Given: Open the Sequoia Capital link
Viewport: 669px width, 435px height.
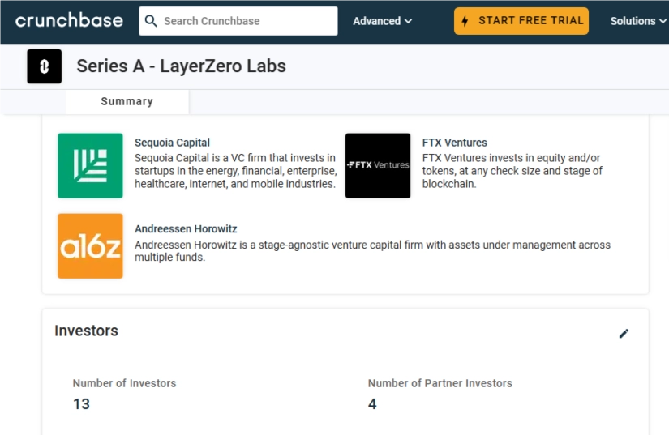Looking at the screenshot, I should (172, 143).
